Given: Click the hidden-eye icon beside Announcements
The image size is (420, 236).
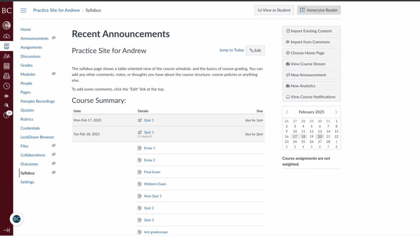Looking at the screenshot, I should 53,38.
